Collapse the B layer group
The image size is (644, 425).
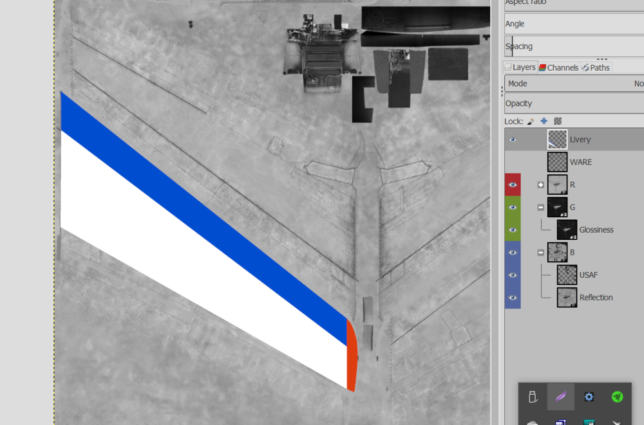coord(540,253)
